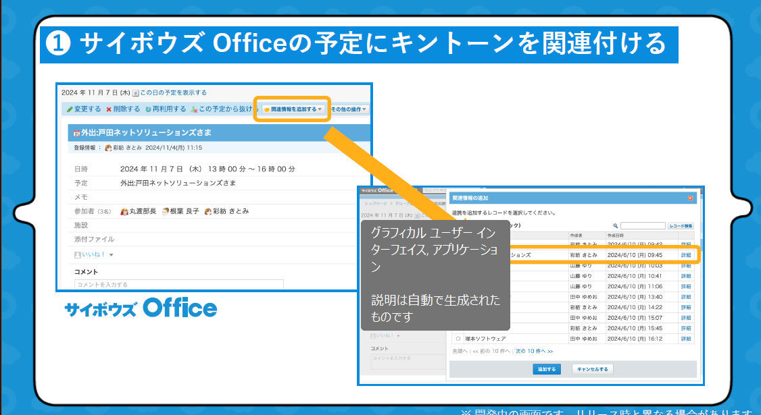Close the 関連情報の追加 dialog with the red X
This screenshot has height=415, width=761.
tap(690, 198)
